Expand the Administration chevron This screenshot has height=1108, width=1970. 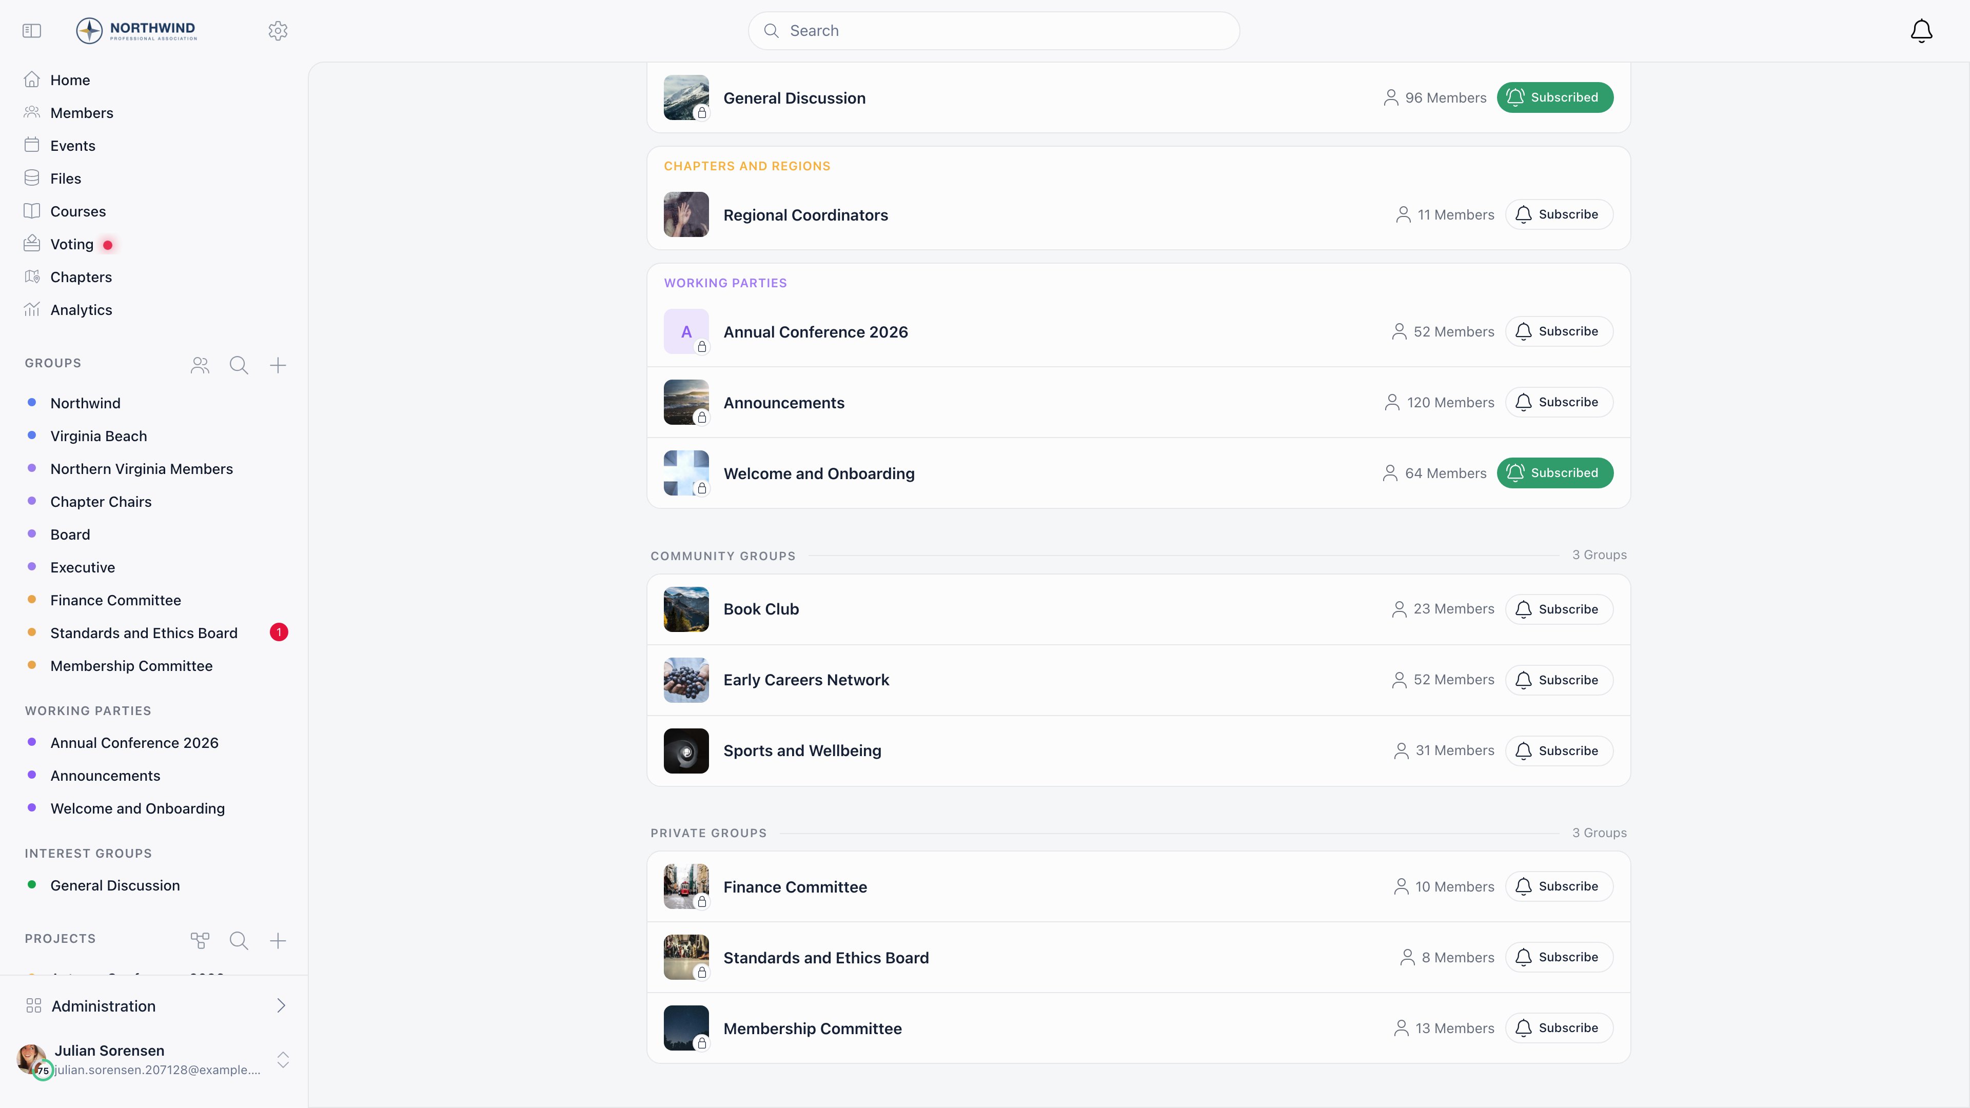281,1005
